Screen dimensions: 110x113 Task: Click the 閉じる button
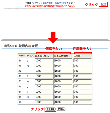click(61, 109)
